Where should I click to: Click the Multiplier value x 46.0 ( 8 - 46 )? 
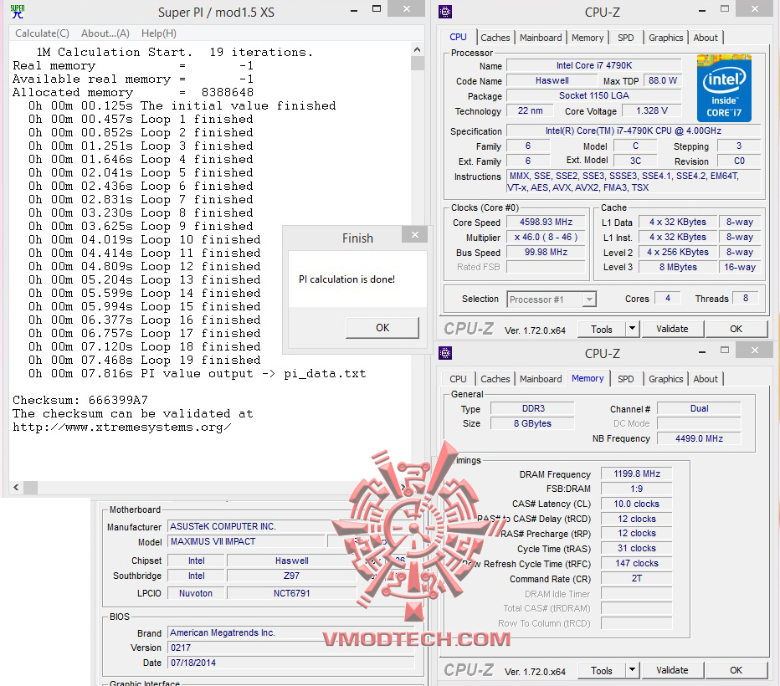(546, 237)
